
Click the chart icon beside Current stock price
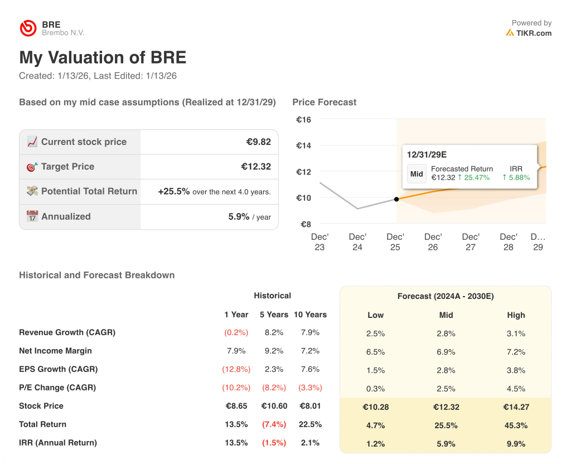click(32, 142)
